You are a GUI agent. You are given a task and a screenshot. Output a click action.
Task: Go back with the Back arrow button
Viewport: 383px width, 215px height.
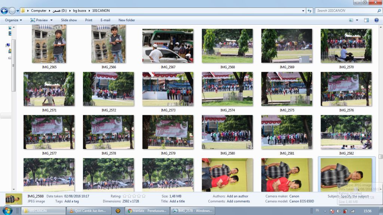(4, 11)
